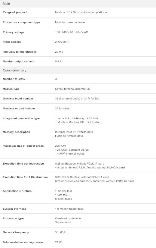Collapse the Complementary section header
This screenshot has height=248, width=156.
tap(78, 70)
